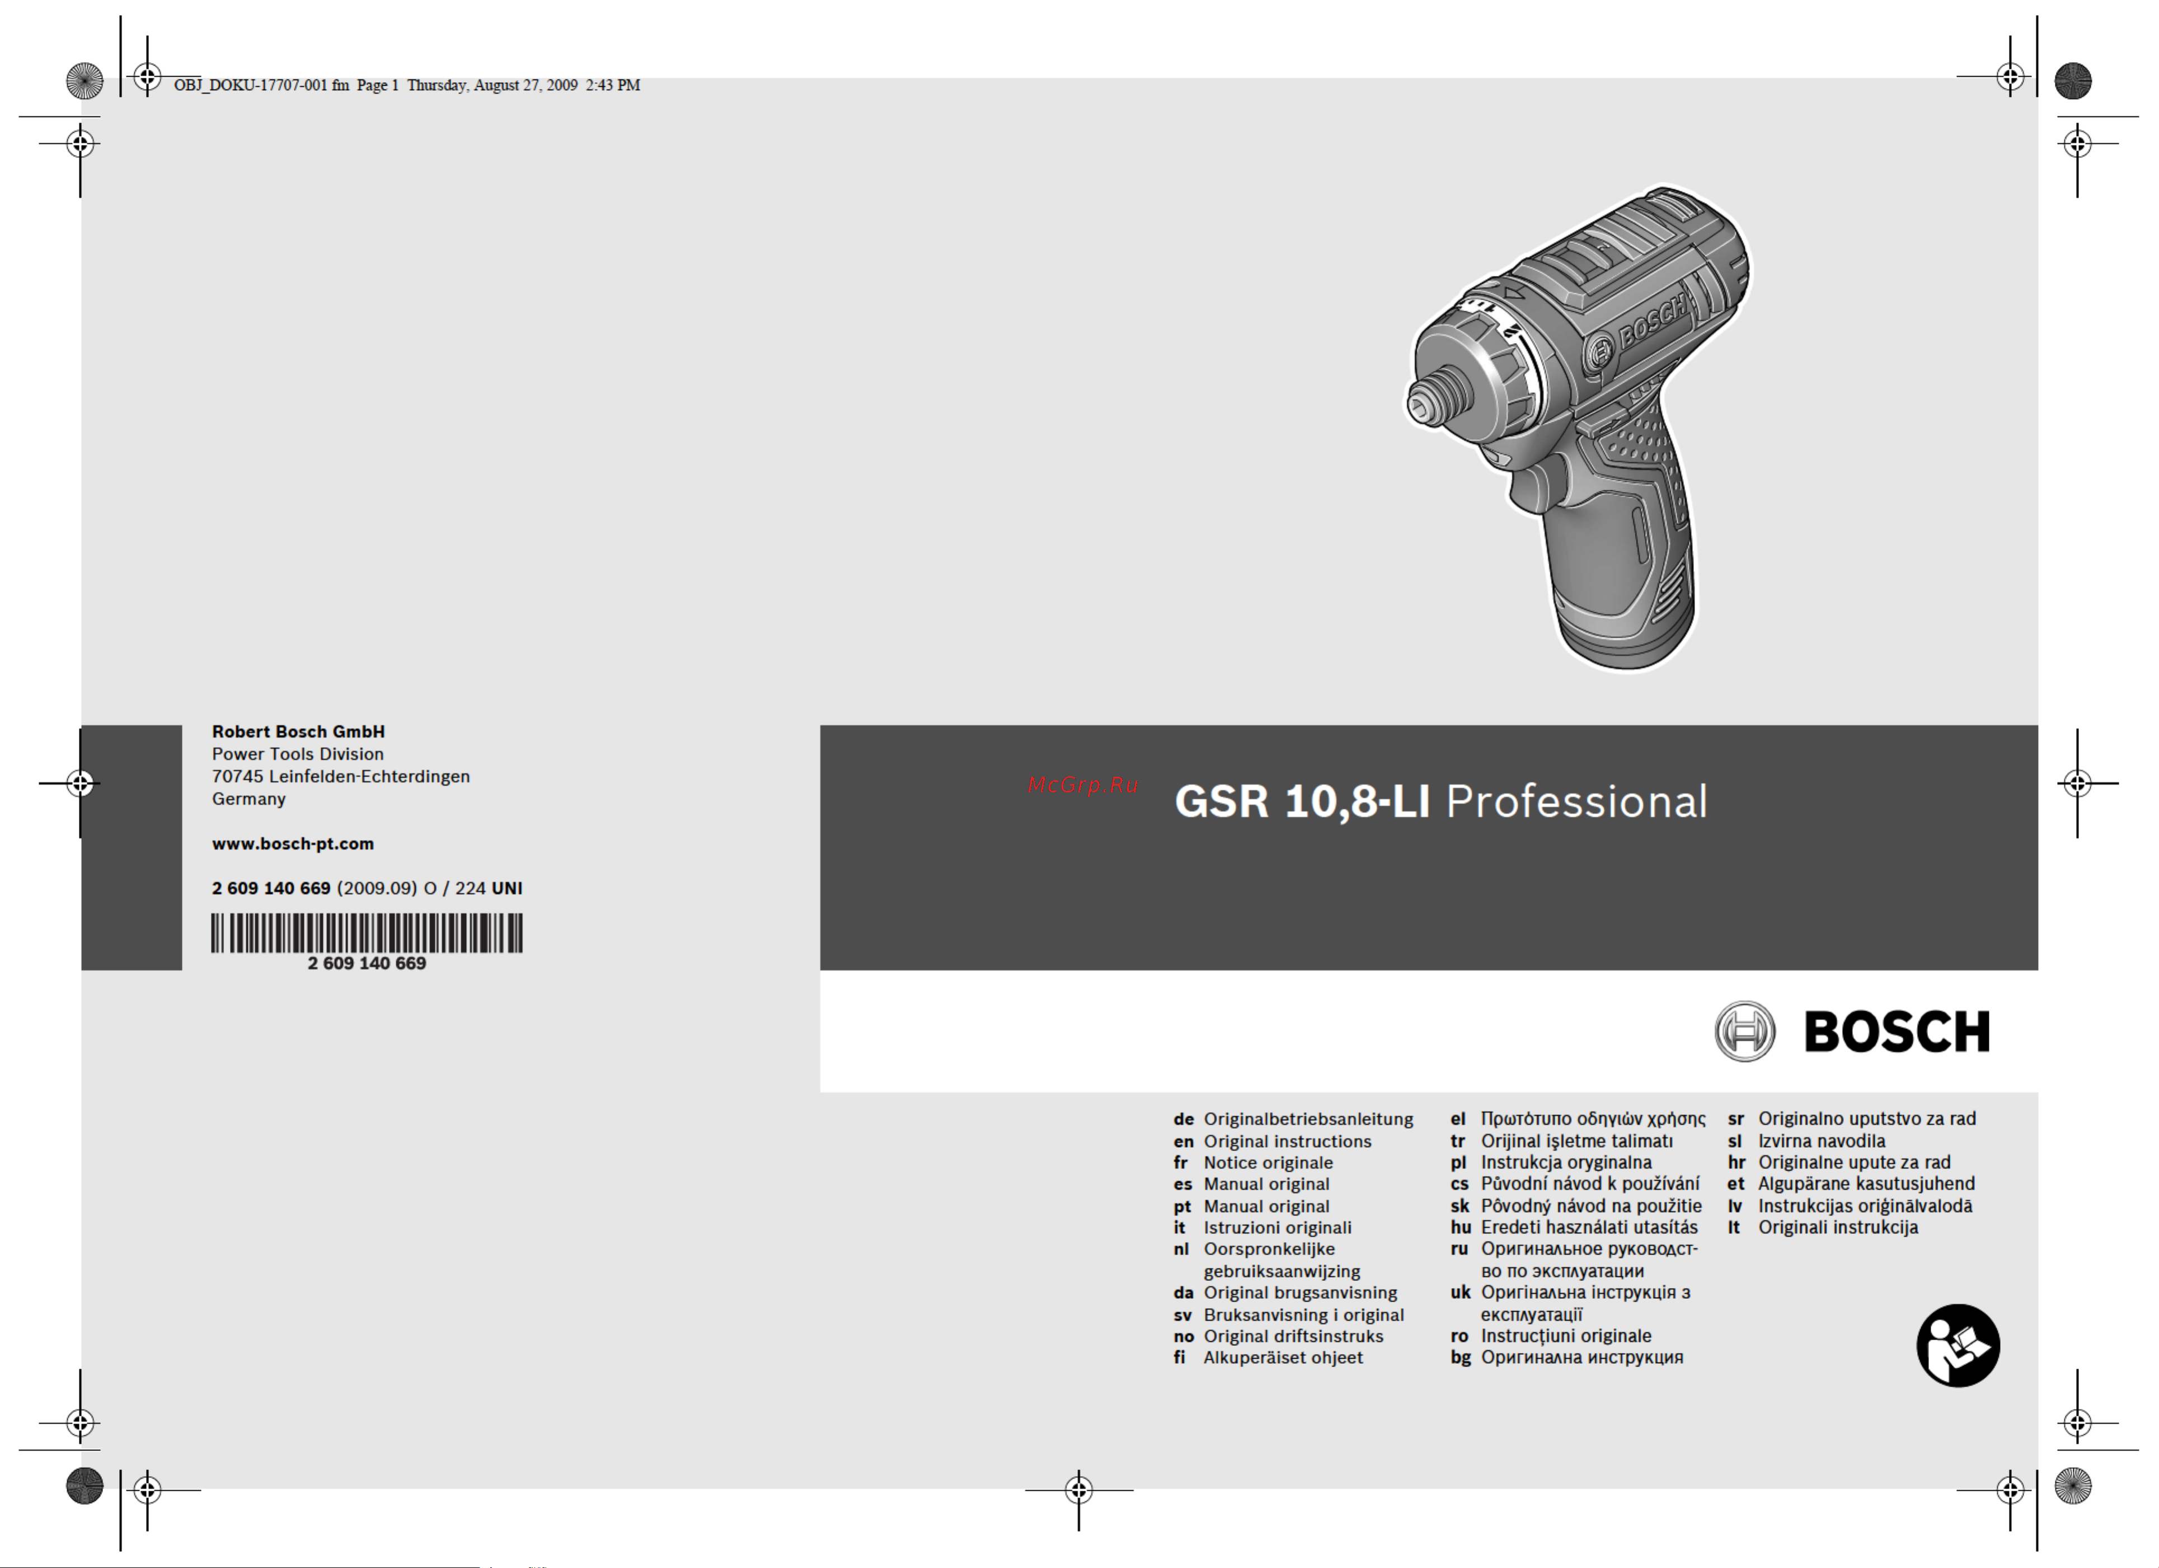Click 'pt Manual original' entry
Viewport: 2159px width, 1568px height.
click(1251, 1206)
